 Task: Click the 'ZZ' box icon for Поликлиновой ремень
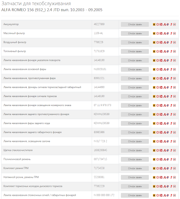coord(174,160)
